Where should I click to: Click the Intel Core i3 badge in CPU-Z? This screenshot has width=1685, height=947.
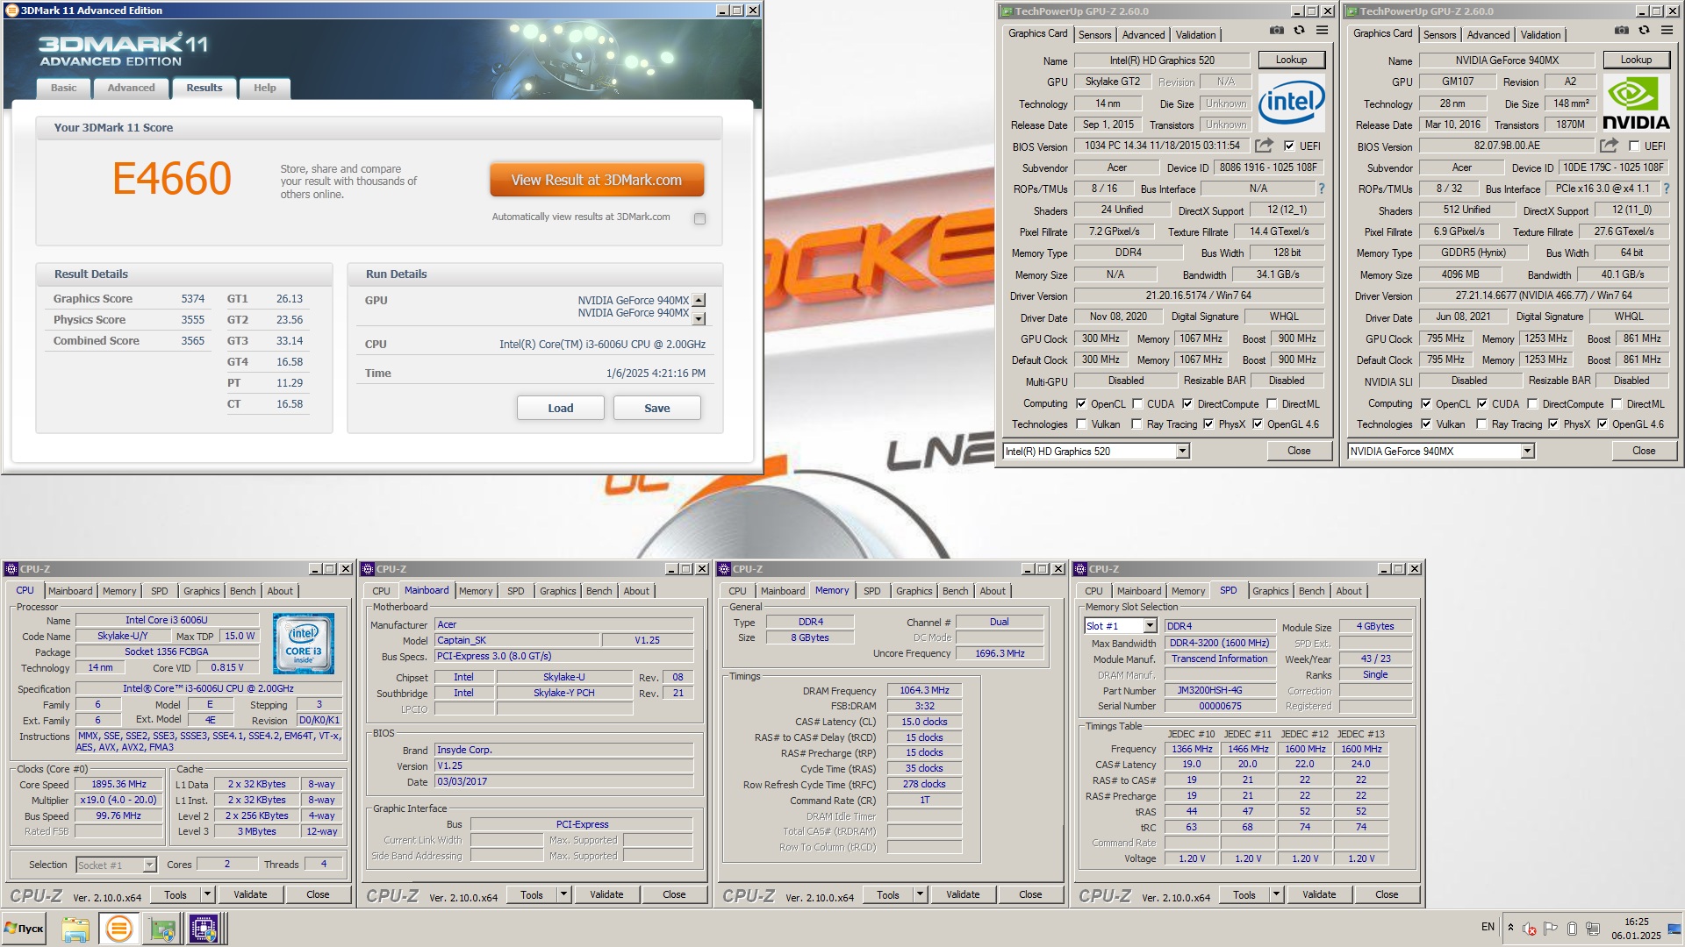pyautogui.click(x=304, y=644)
